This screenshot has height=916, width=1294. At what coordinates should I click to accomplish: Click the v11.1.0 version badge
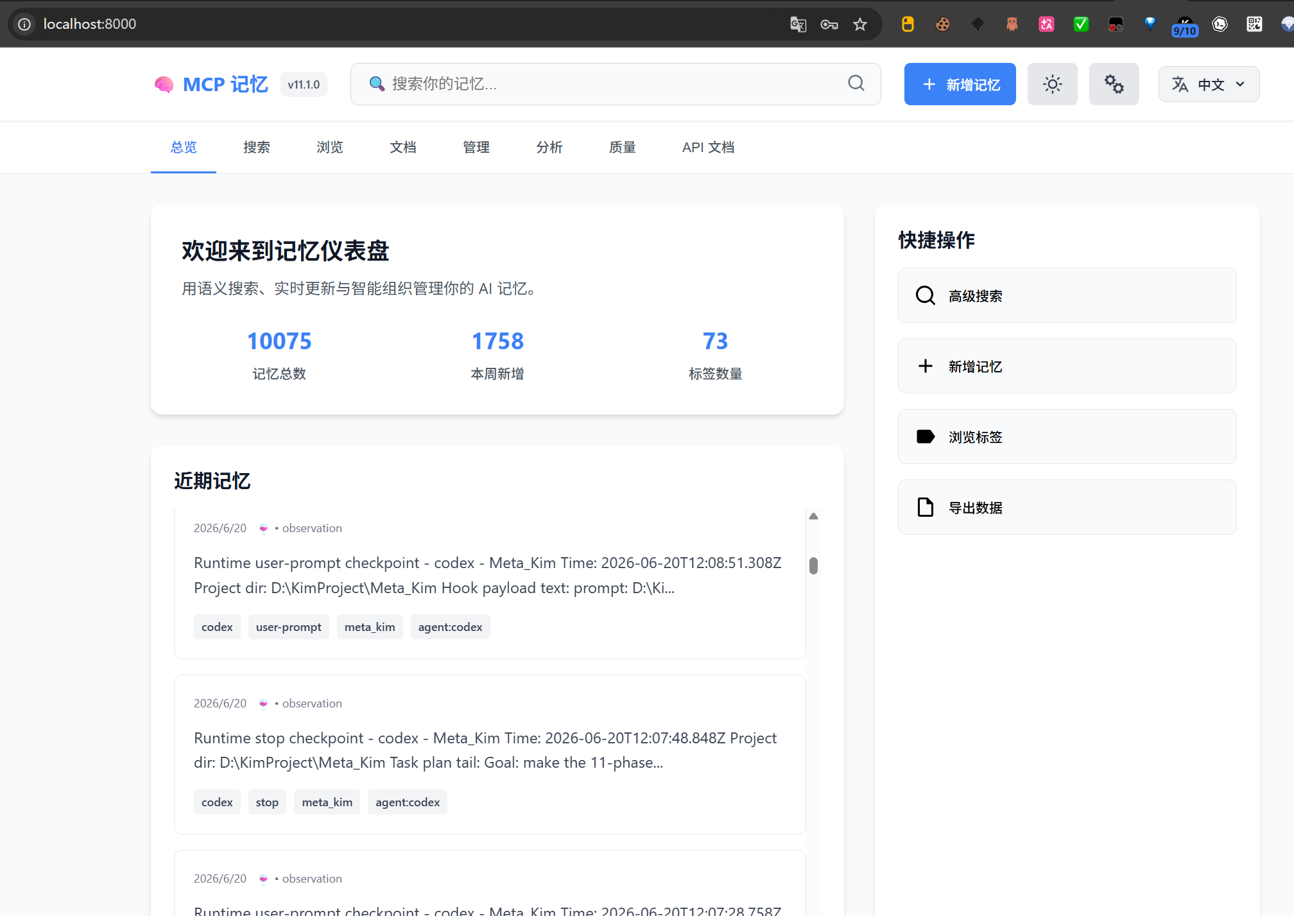coord(304,84)
